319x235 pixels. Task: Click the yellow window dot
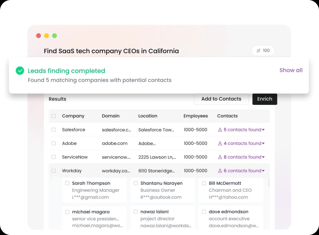click(47, 36)
